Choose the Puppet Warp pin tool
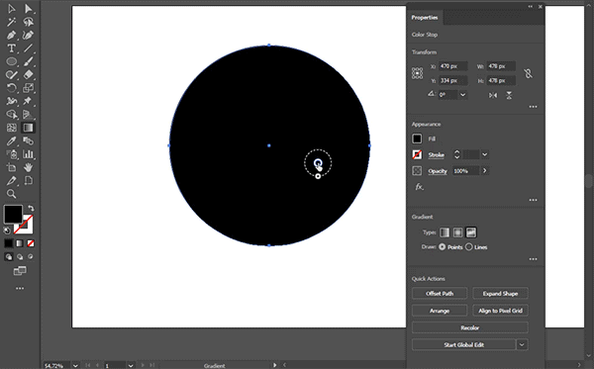This screenshot has width=594, height=369. pos(28,101)
